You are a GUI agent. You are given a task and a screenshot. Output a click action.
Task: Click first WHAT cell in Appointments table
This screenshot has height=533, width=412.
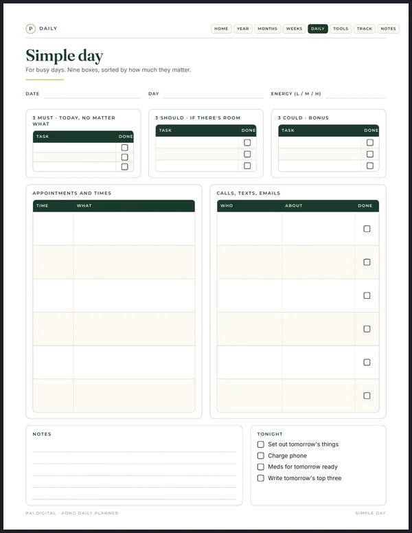coord(135,229)
